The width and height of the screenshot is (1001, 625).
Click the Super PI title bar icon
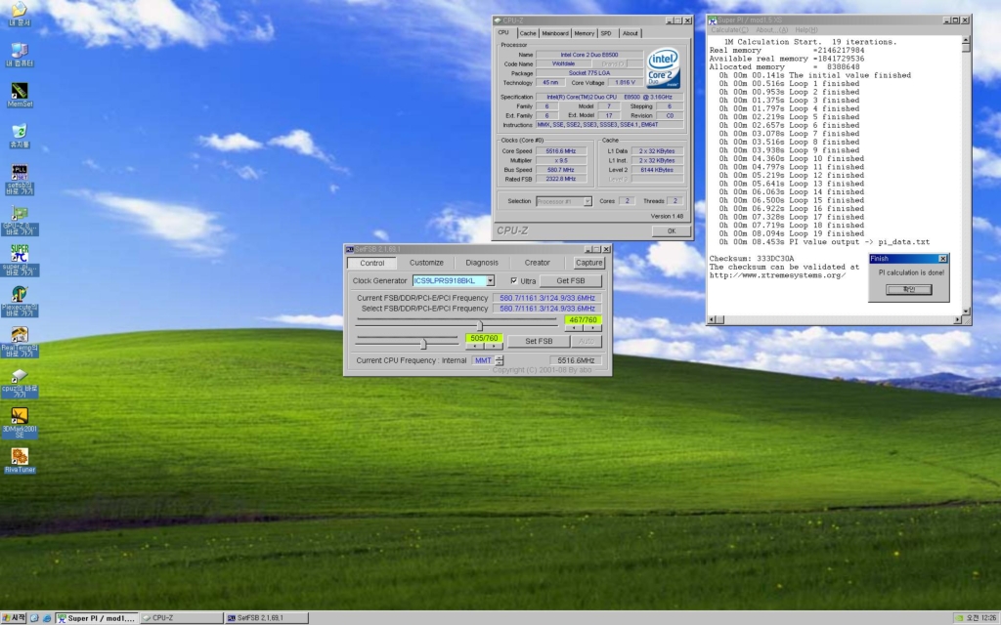click(x=713, y=21)
